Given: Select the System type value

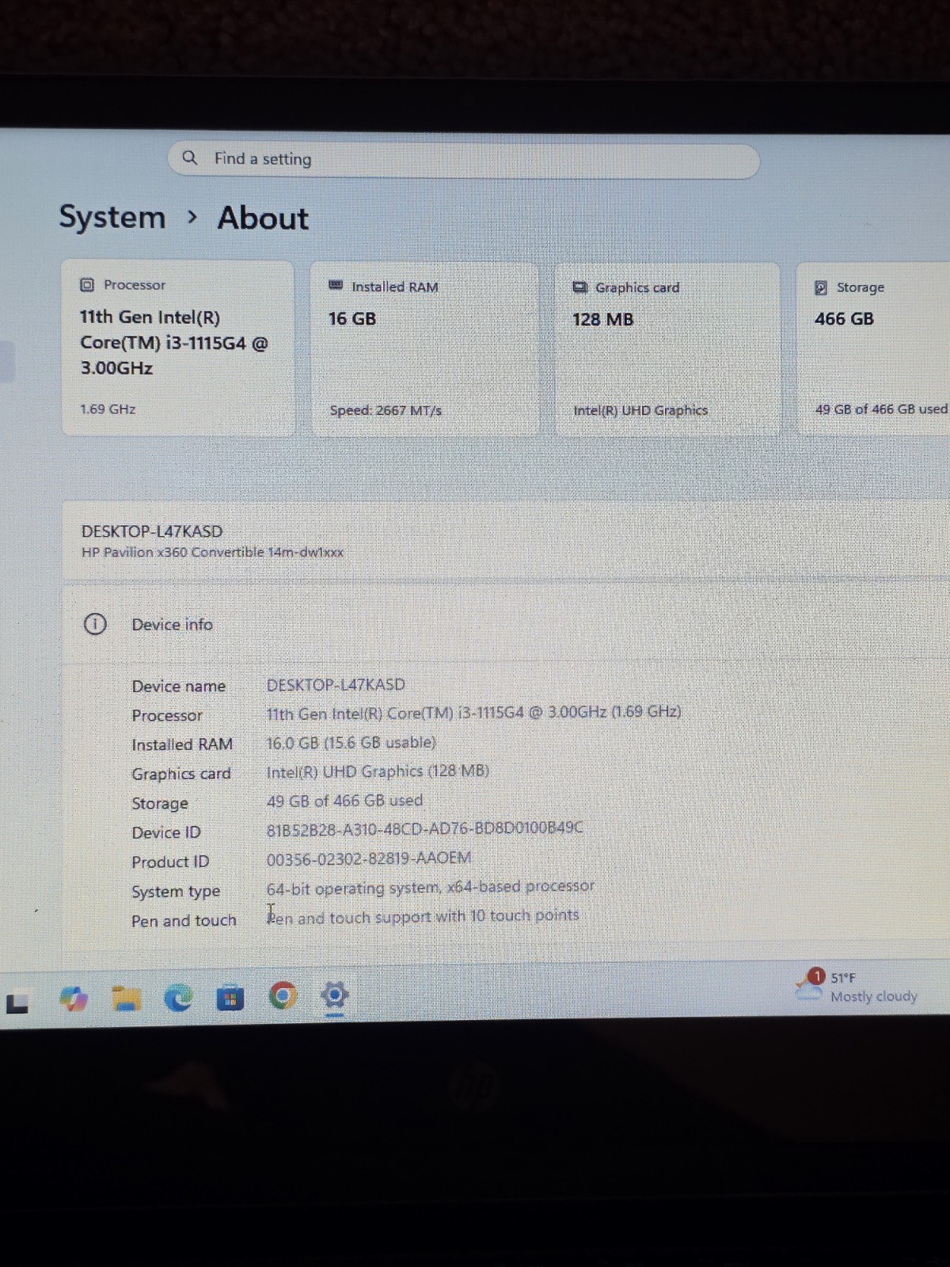Looking at the screenshot, I should pos(430,888).
